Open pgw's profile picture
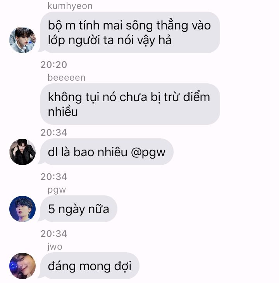 [22, 209]
